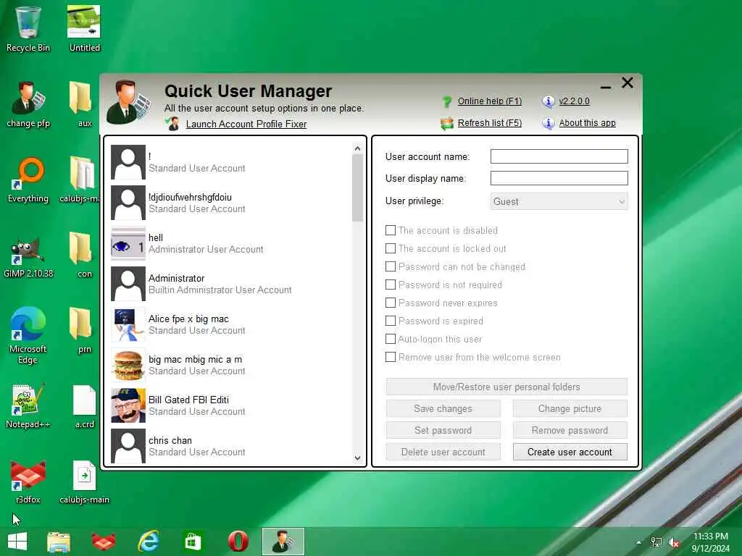Screen dimensions: 742x556
Task: Select the a.crd file on desktop
Action: [84, 405]
